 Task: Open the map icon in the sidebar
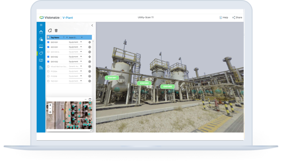tap(41, 46)
